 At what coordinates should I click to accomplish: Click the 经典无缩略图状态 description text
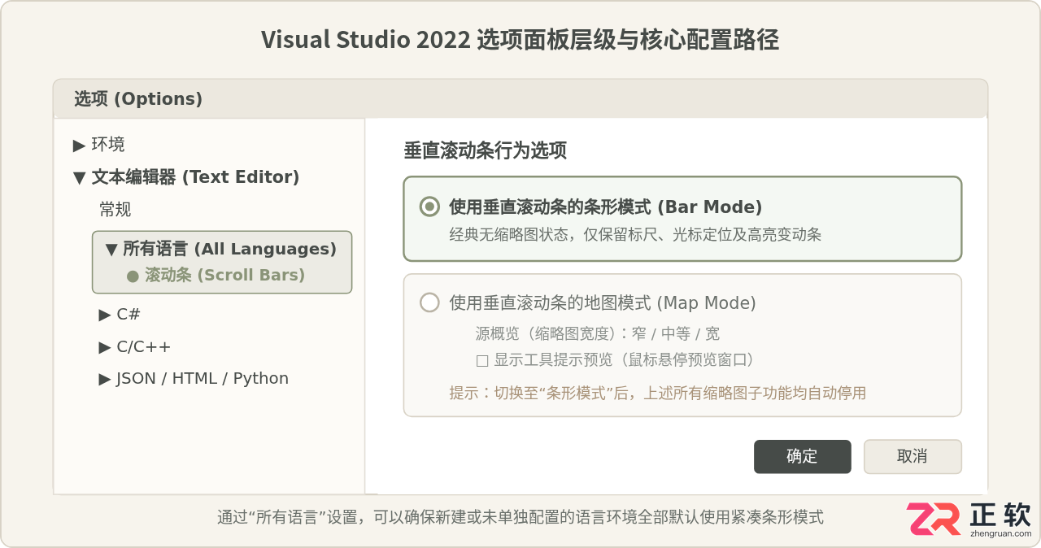click(635, 235)
